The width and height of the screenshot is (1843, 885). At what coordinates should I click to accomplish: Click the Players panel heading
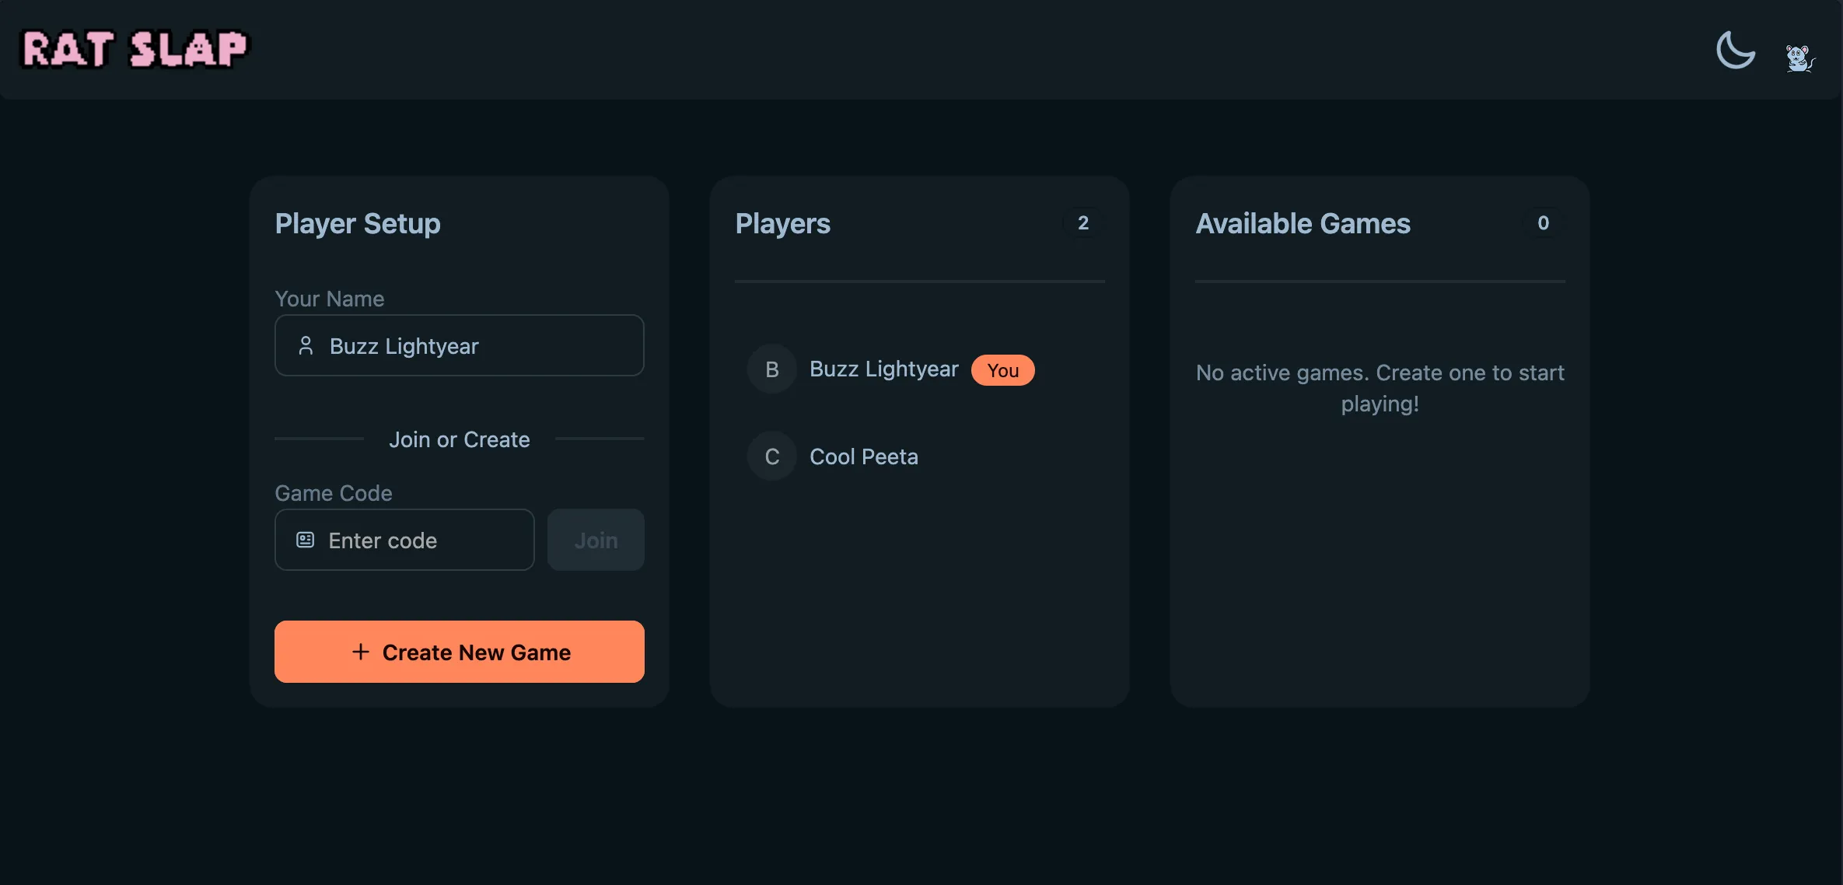pos(782,224)
